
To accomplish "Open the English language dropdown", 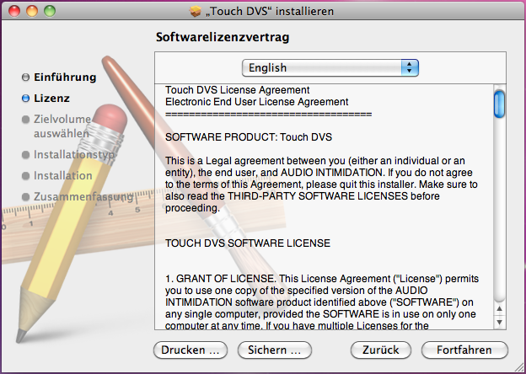I will [330, 67].
